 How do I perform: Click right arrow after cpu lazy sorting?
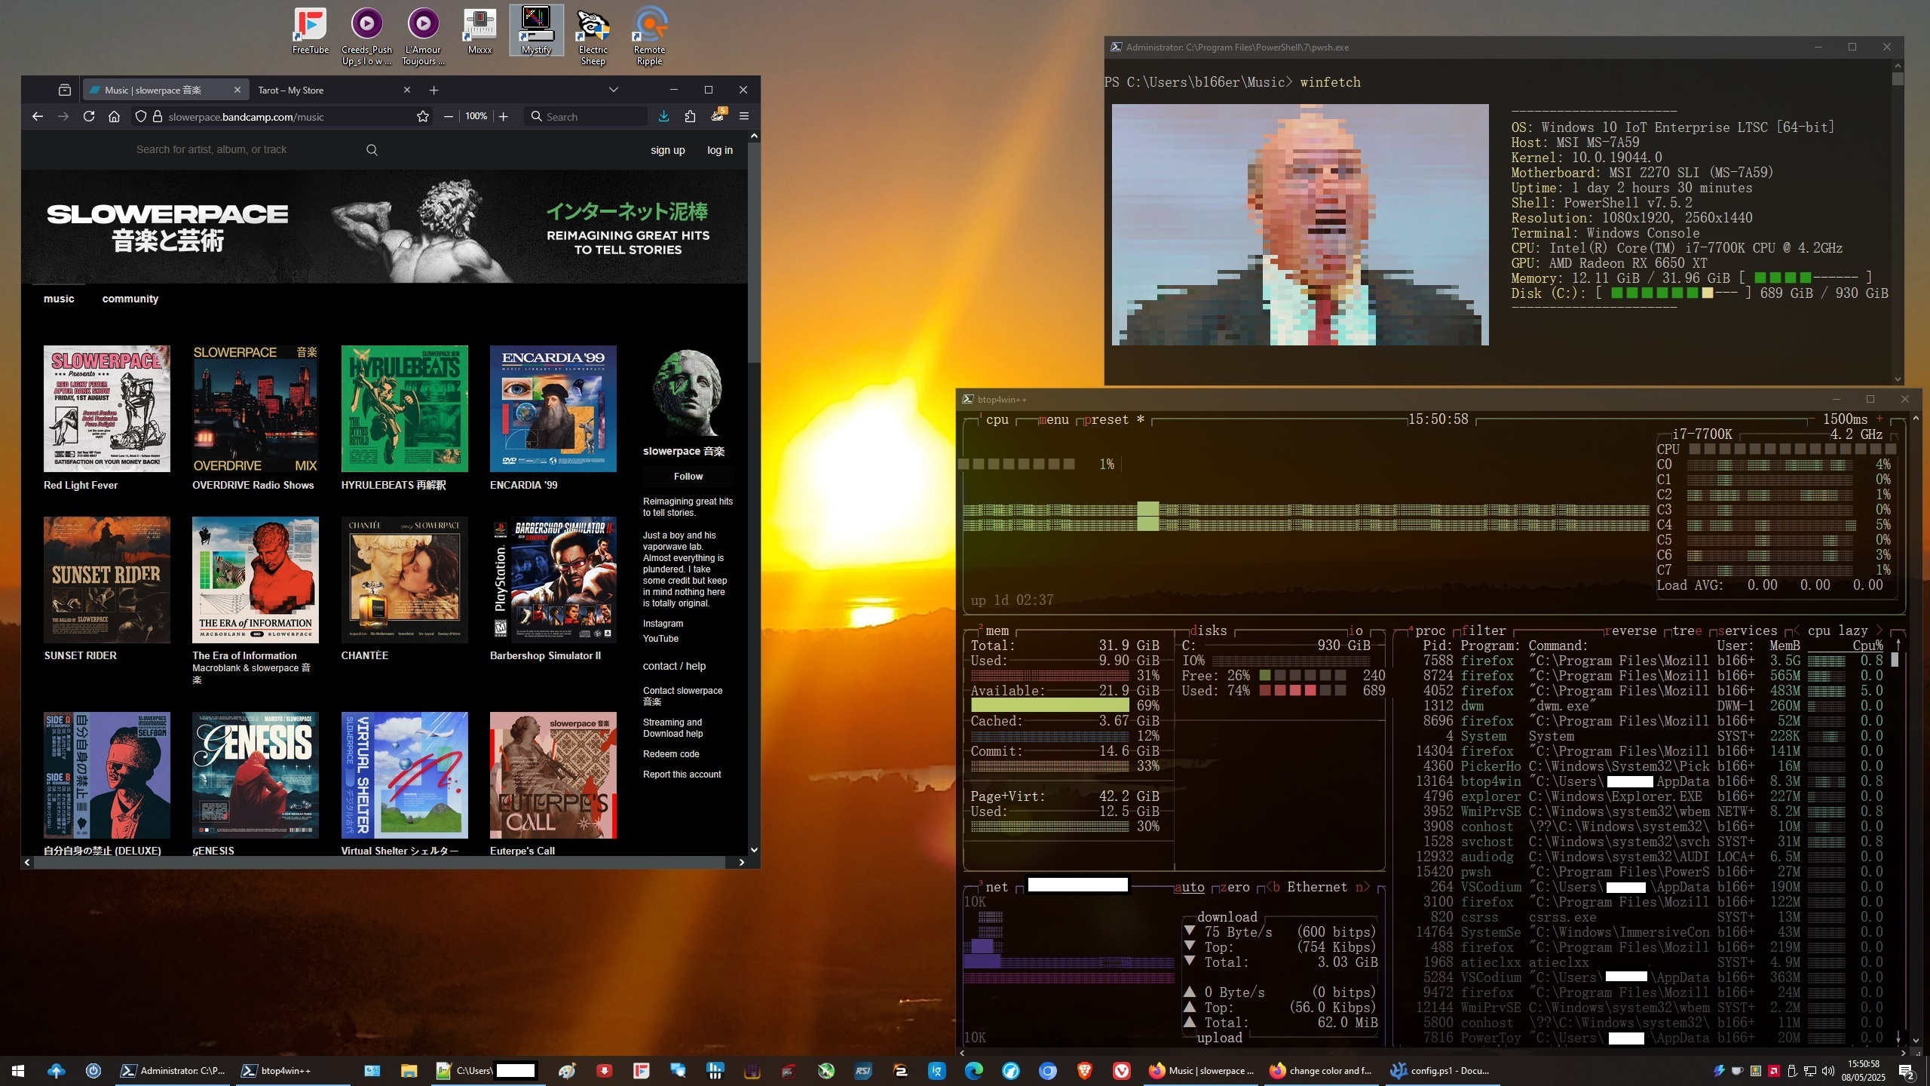(x=1879, y=630)
